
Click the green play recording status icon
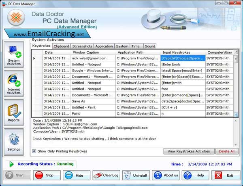tap(11, 164)
